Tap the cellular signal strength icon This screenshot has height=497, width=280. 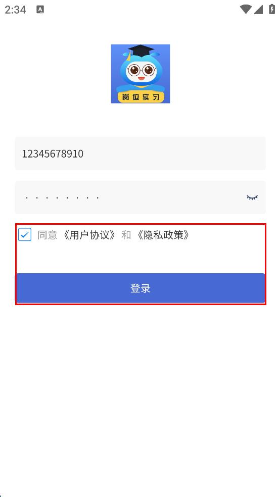point(258,10)
